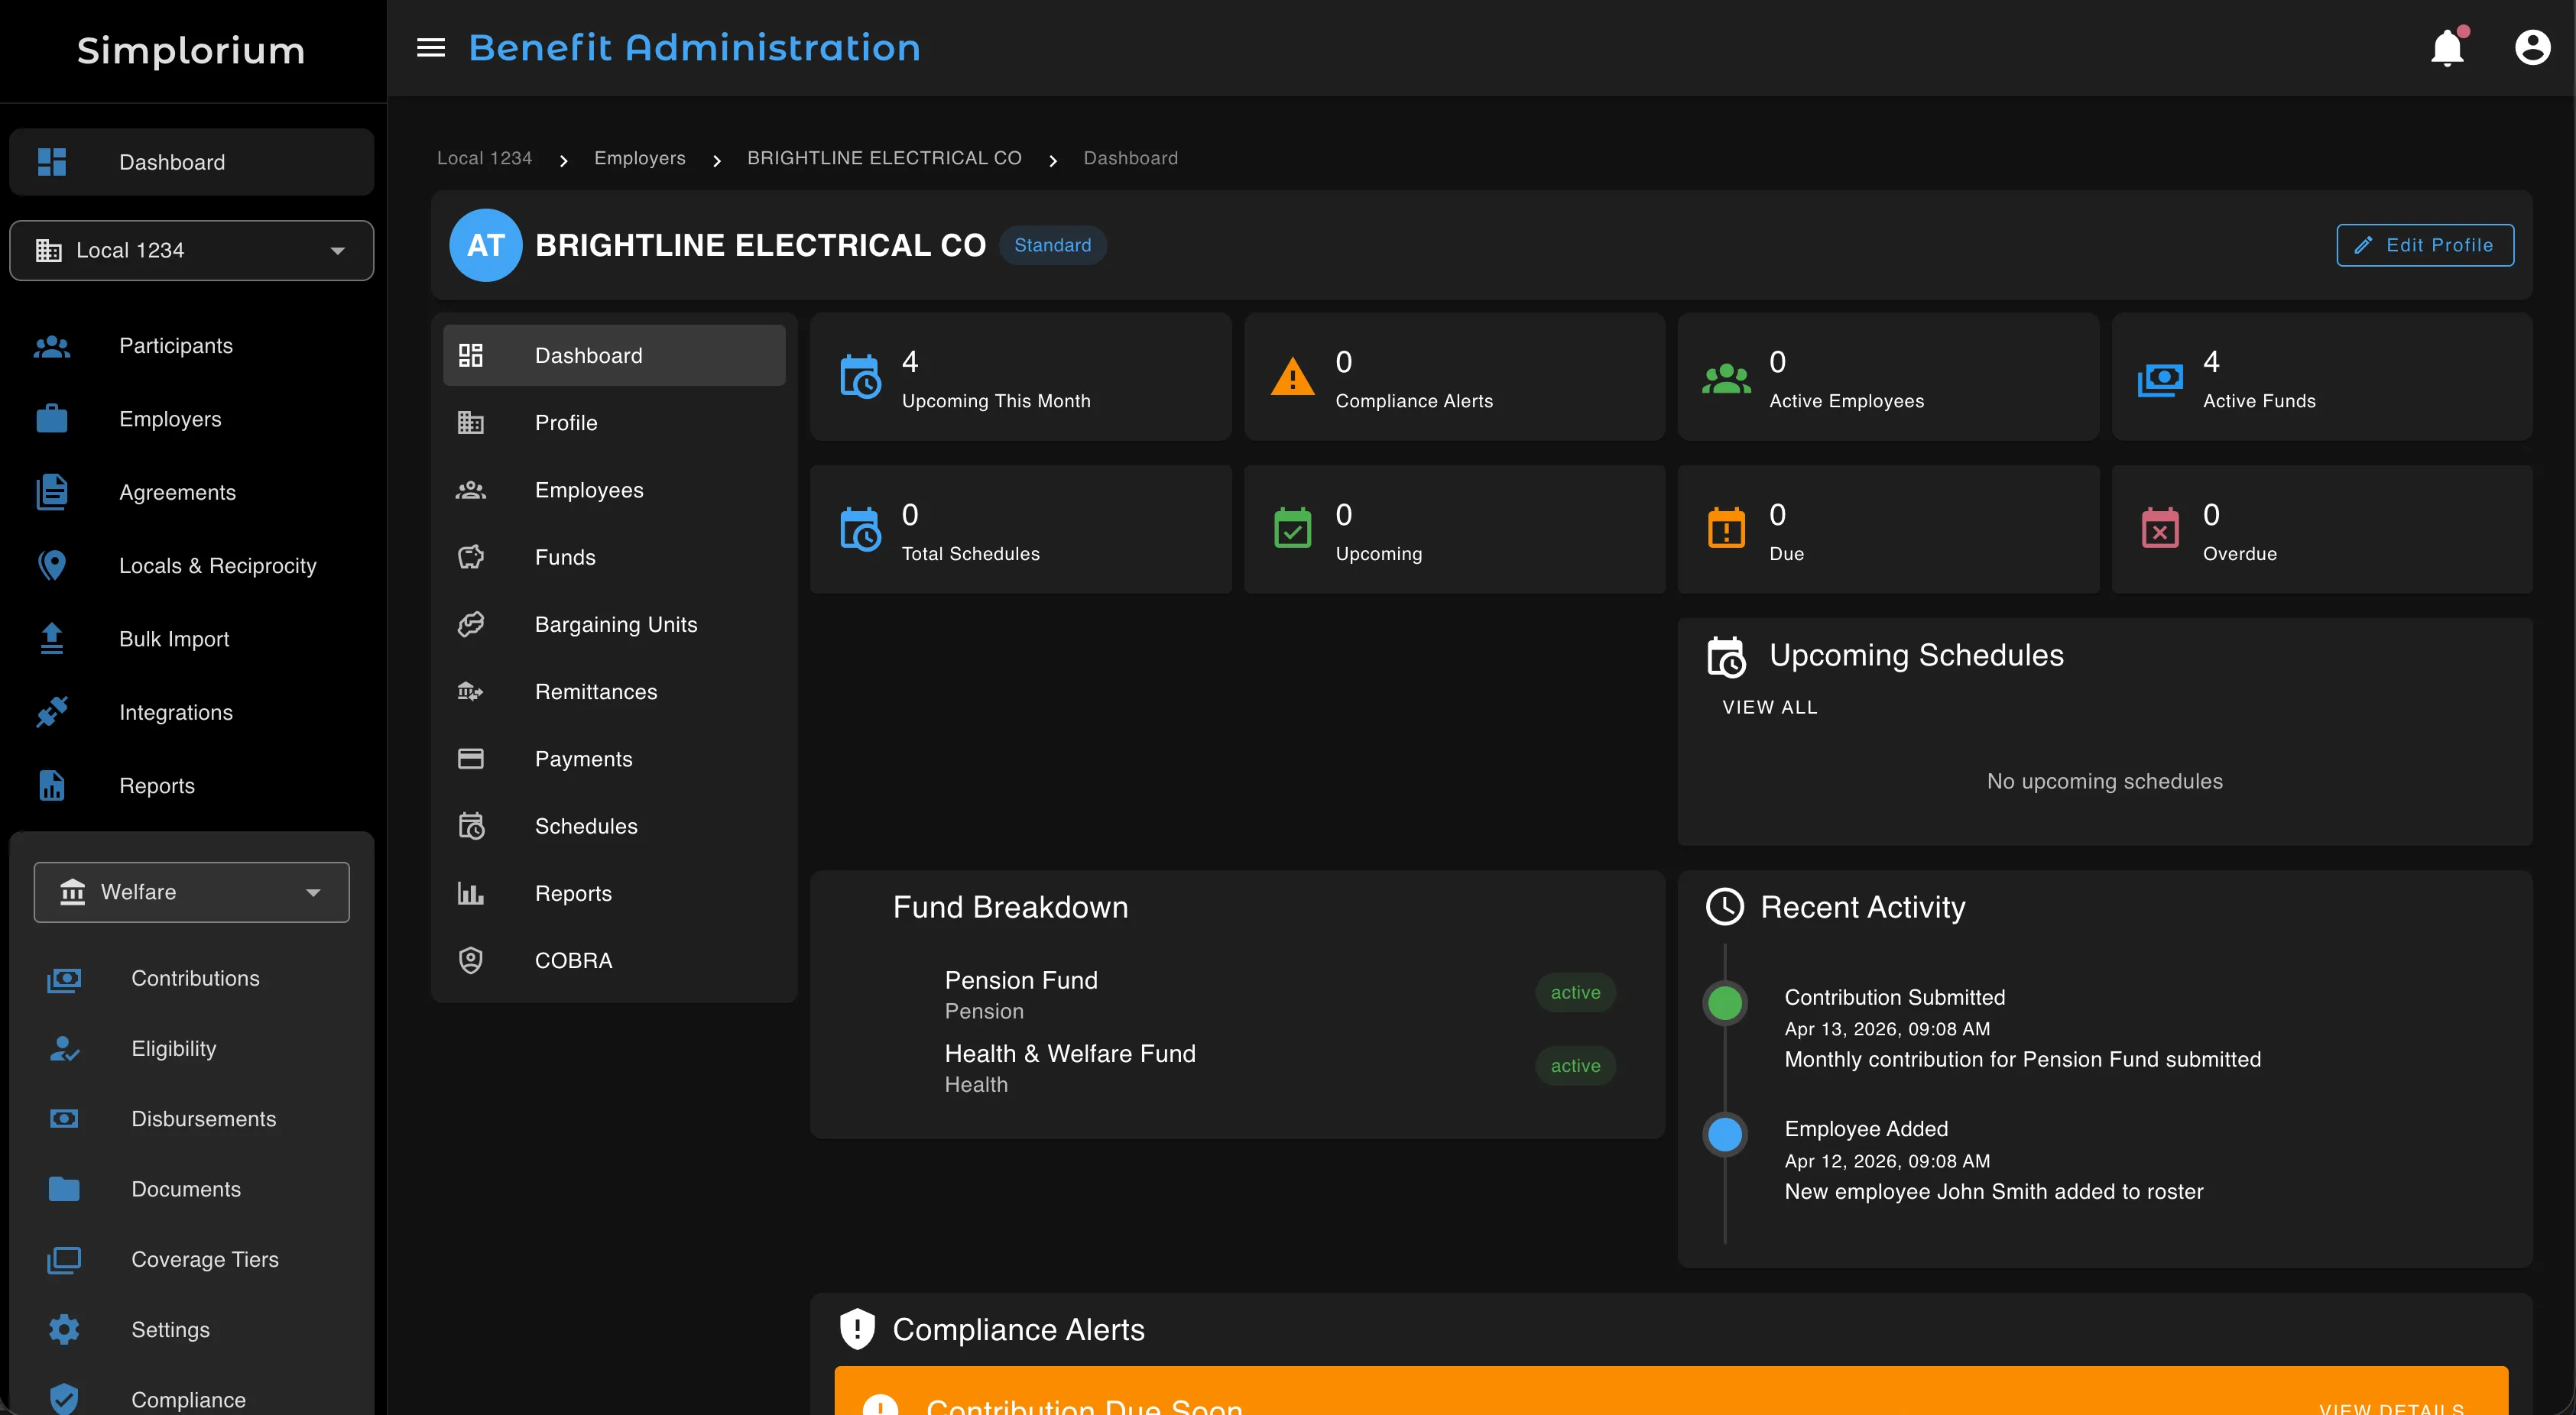Viewport: 2576px width, 1415px height.
Task: Open the Bulk Import tool
Action: [174, 639]
